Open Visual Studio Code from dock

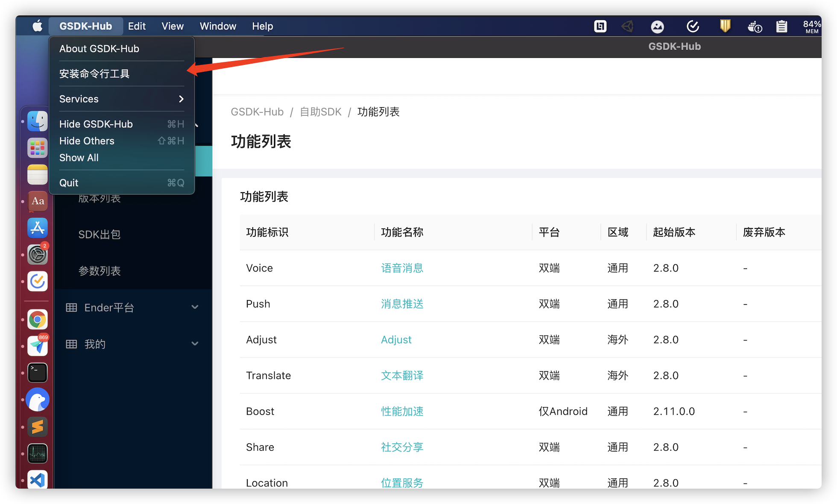click(38, 479)
